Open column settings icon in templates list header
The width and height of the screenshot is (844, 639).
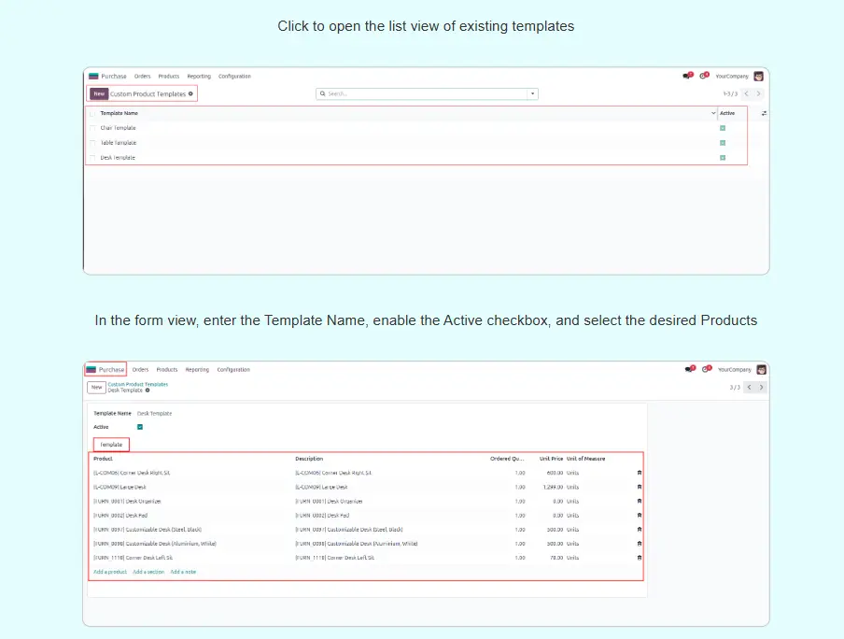pos(764,113)
